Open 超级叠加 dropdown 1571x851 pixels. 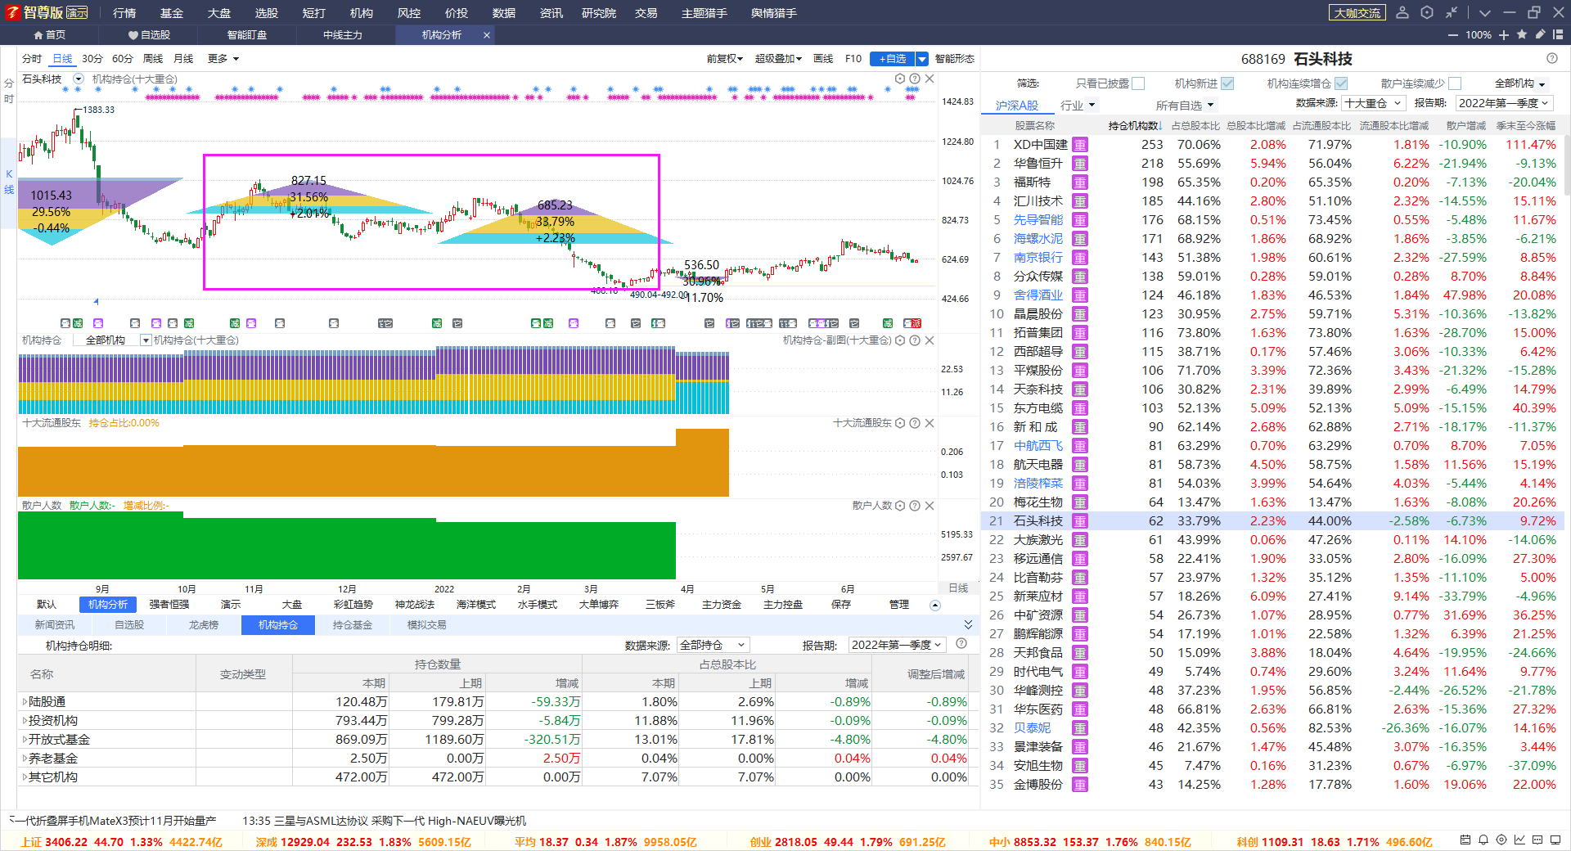[x=778, y=58]
